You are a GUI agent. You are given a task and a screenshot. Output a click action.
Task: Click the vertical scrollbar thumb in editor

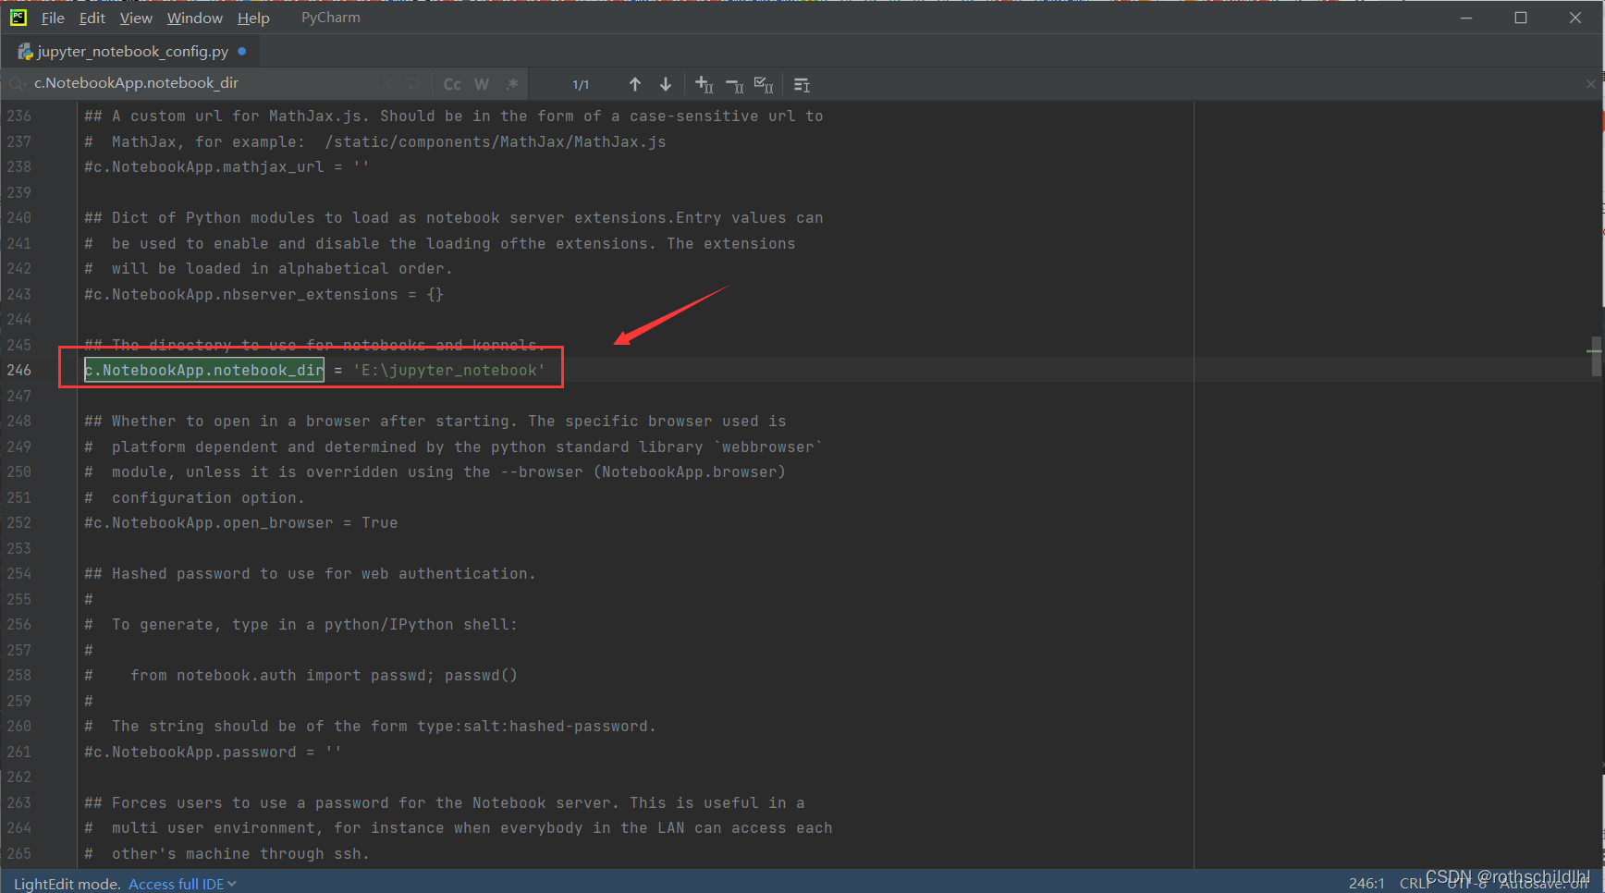tap(1597, 356)
